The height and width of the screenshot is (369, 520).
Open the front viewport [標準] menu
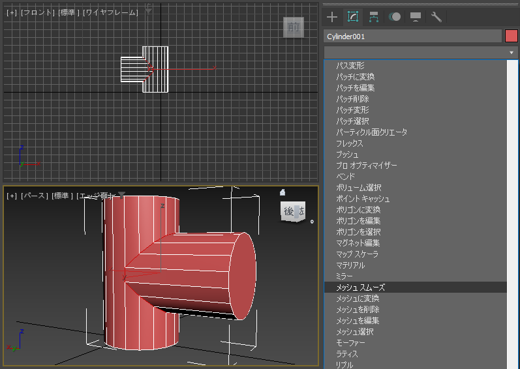[69, 12]
